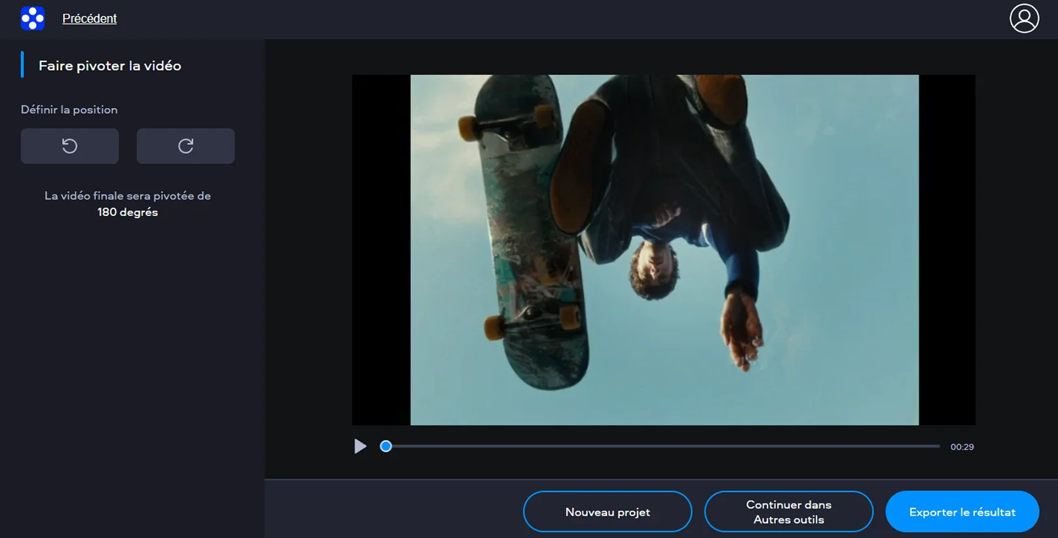Click the app logo in the header

(32, 18)
